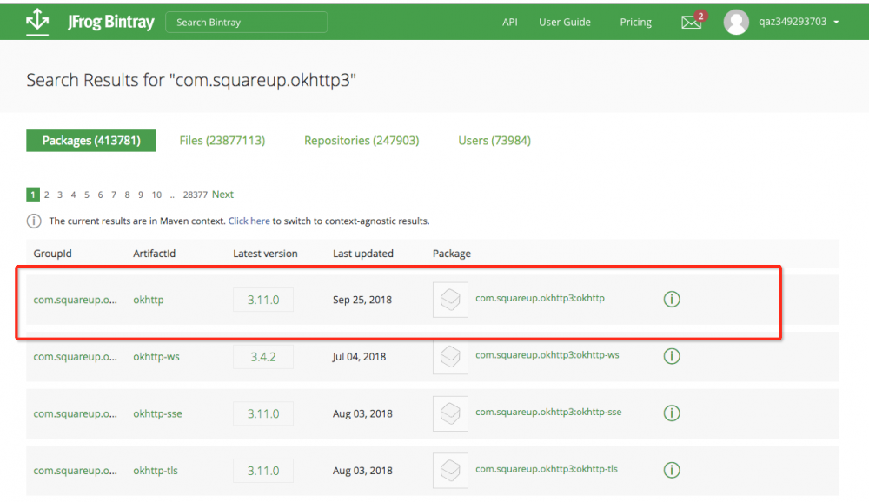Go to the Next results page
The width and height of the screenshot is (869, 502).
222,195
